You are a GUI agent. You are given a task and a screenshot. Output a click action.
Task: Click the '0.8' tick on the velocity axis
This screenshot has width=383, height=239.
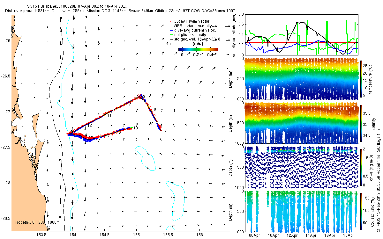(241, 14)
